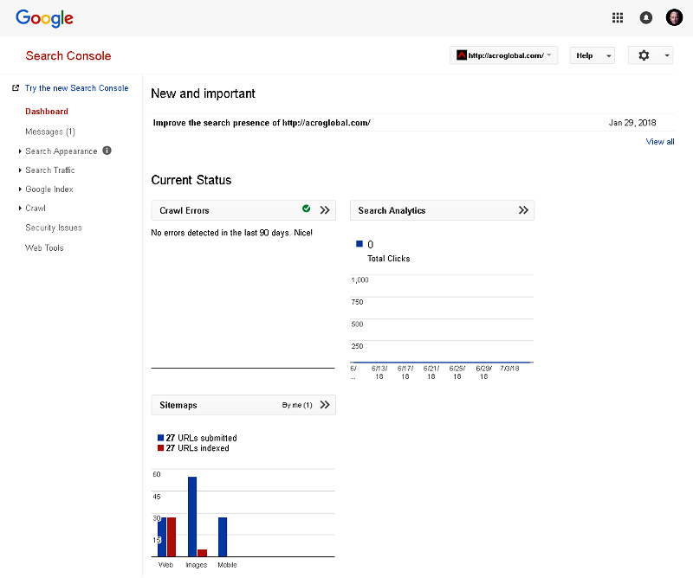Open the Improve the search presence message

pyautogui.click(x=262, y=123)
